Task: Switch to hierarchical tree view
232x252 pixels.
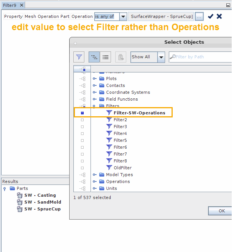Action: coord(94,57)
